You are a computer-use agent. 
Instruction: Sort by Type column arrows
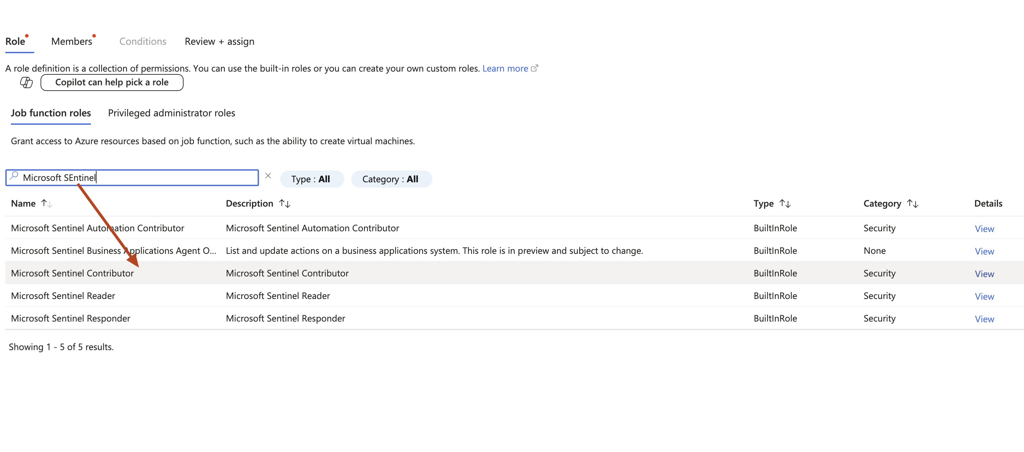(785, 203)
